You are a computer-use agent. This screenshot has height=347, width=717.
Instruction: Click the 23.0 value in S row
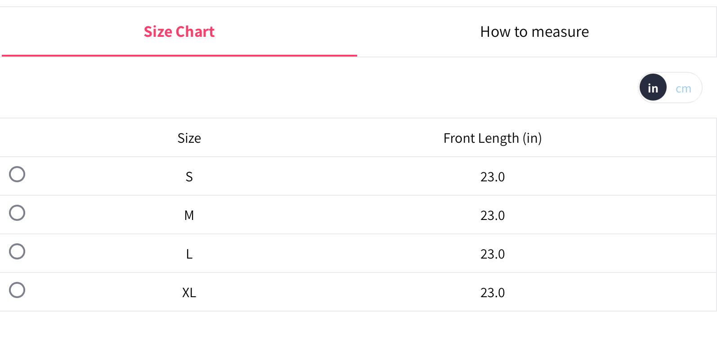pyautogui.click(x=493, y=177)
